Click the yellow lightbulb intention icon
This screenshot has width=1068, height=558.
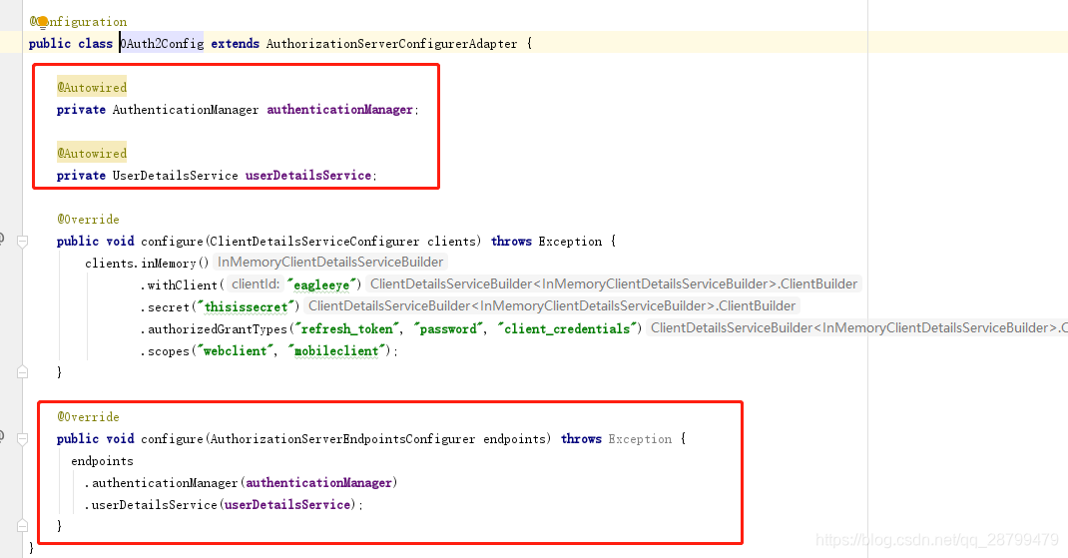click(42, 22)
